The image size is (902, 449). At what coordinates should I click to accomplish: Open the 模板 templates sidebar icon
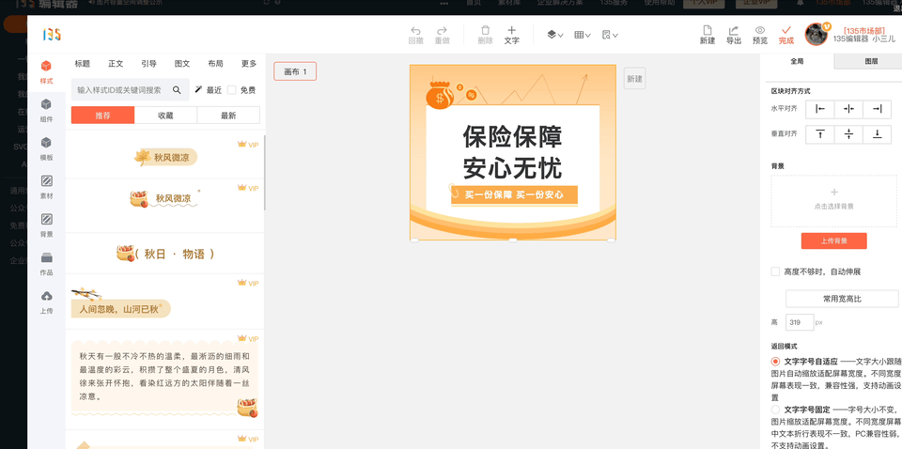pyautogui.click(x=46, y=143)
